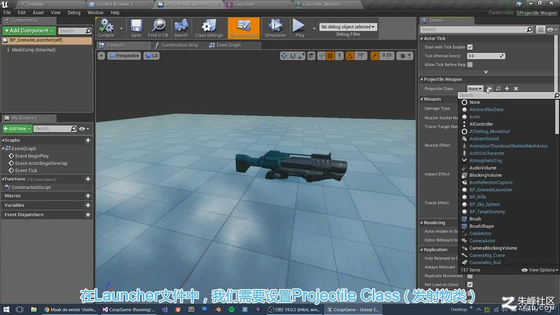Open the Debug menu
This screenshot has height=315, width=560.
pos(74,13)
